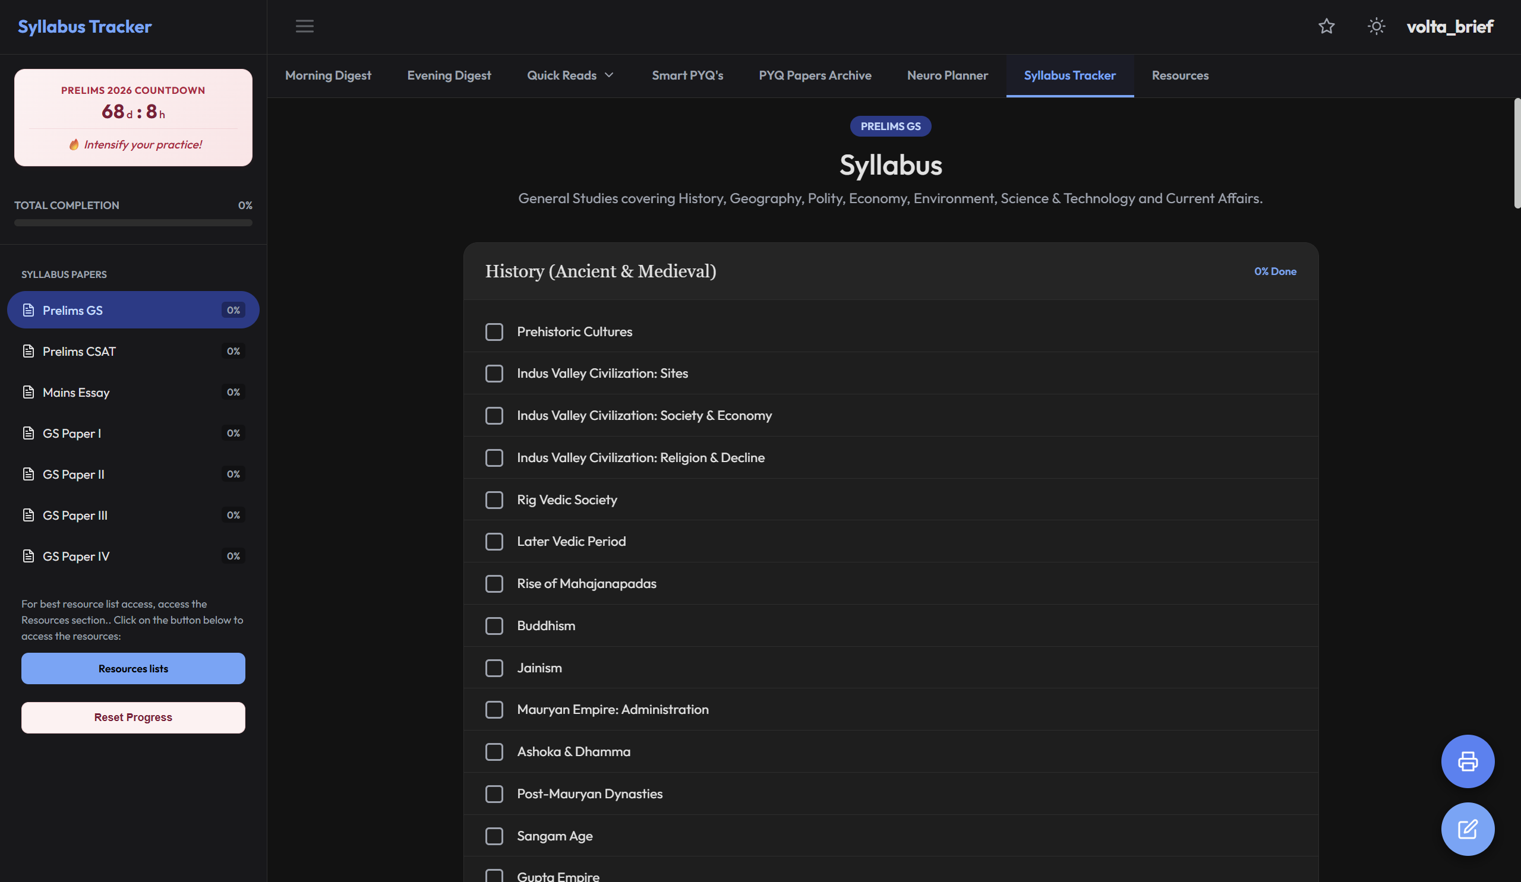The height and width of the screenshot is (882, 1521).
Task: Click the PRELIMS GS badge above Syllabus title
Action: pyautogui.click(x=890, y=126)
